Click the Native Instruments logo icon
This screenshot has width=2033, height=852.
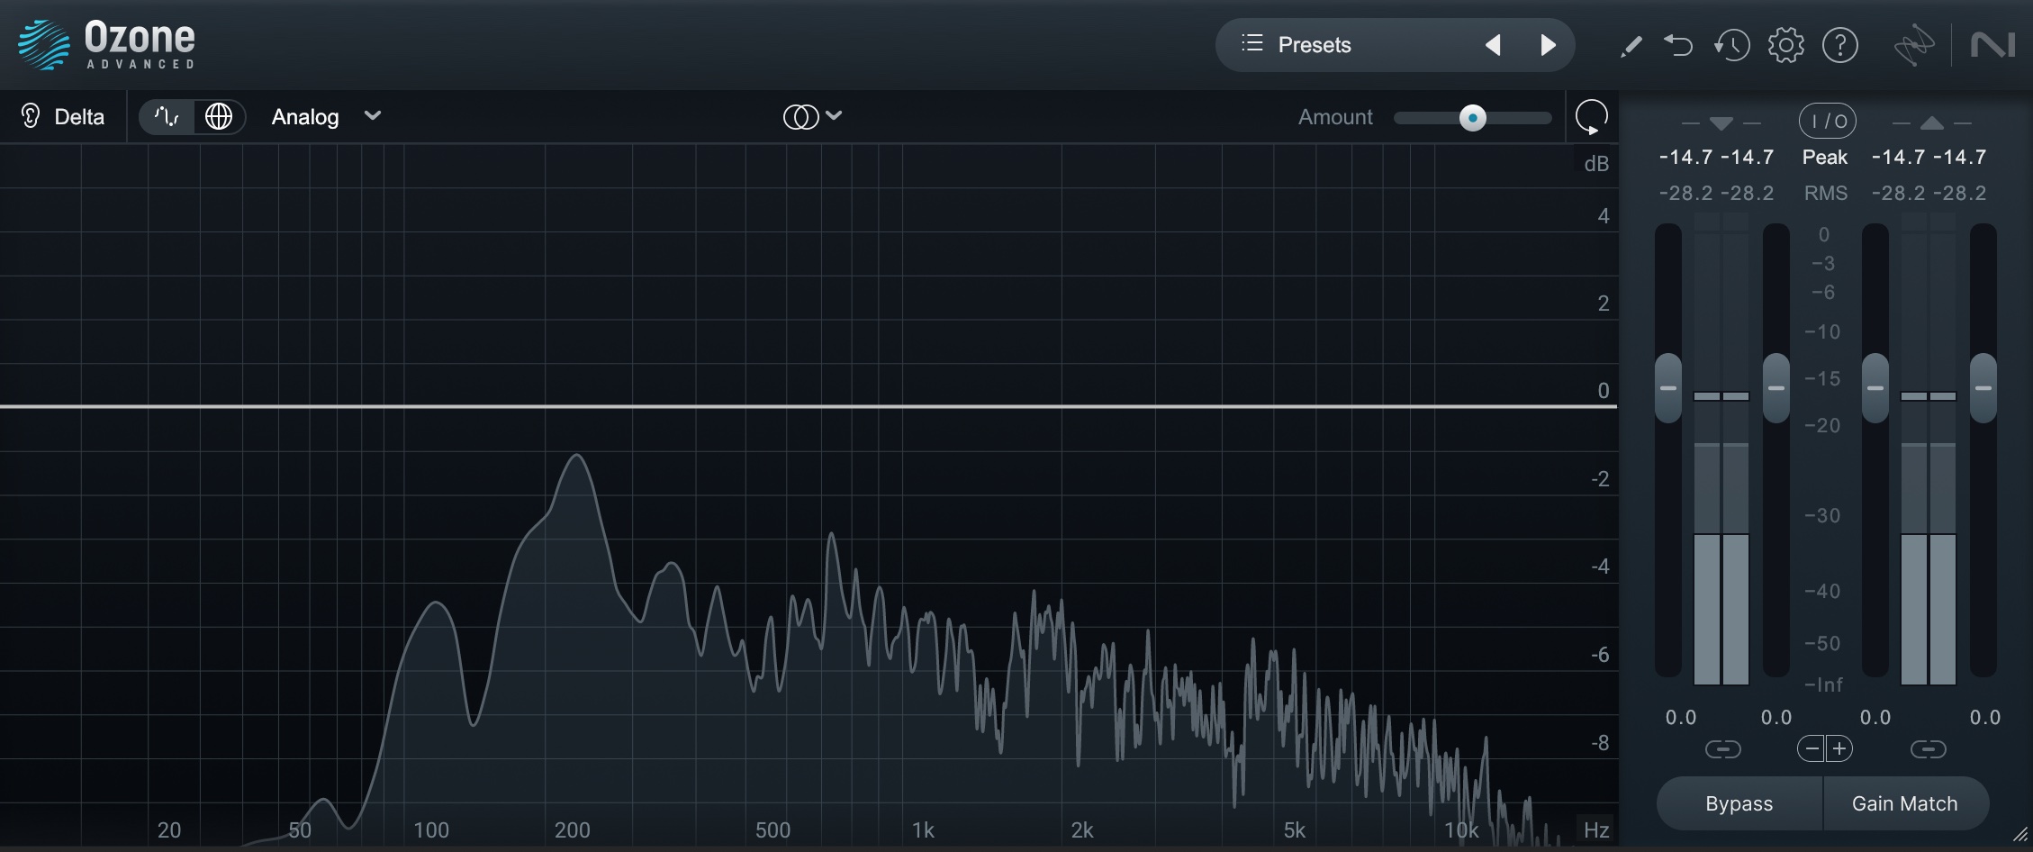click(1992, 45)
